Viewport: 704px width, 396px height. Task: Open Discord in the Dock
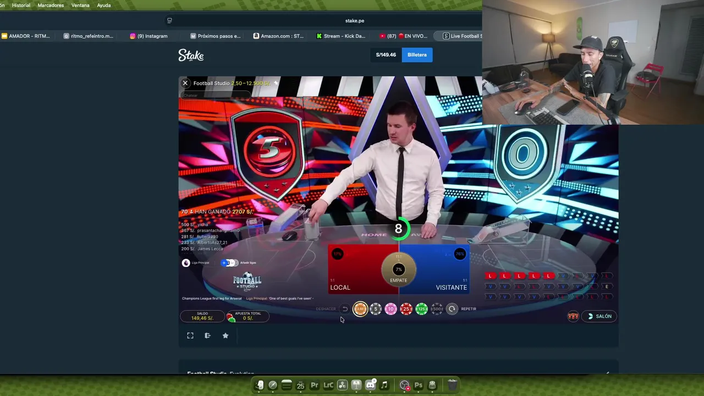tap(370, 386)
